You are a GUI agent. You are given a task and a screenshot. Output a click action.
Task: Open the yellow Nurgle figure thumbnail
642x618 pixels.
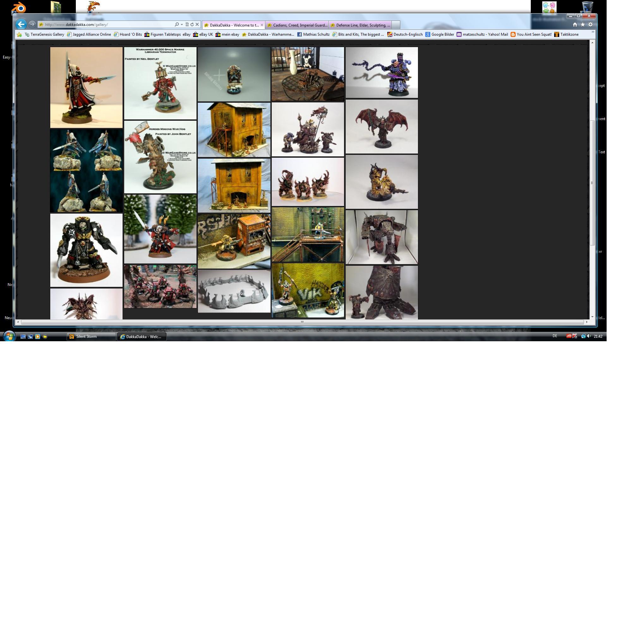(382, 182)
